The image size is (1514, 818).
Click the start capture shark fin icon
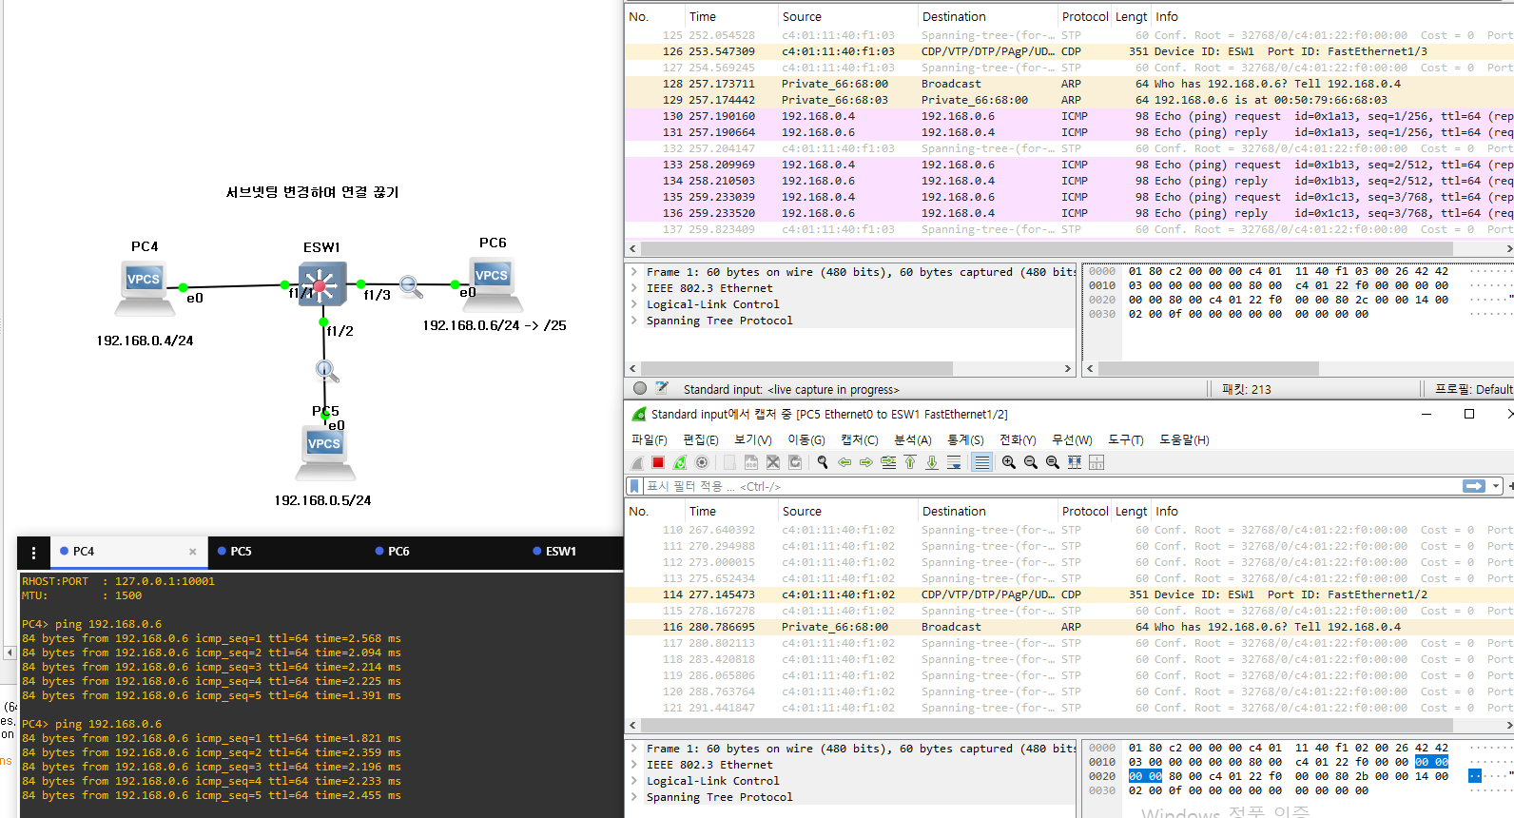tap(637, 462)
